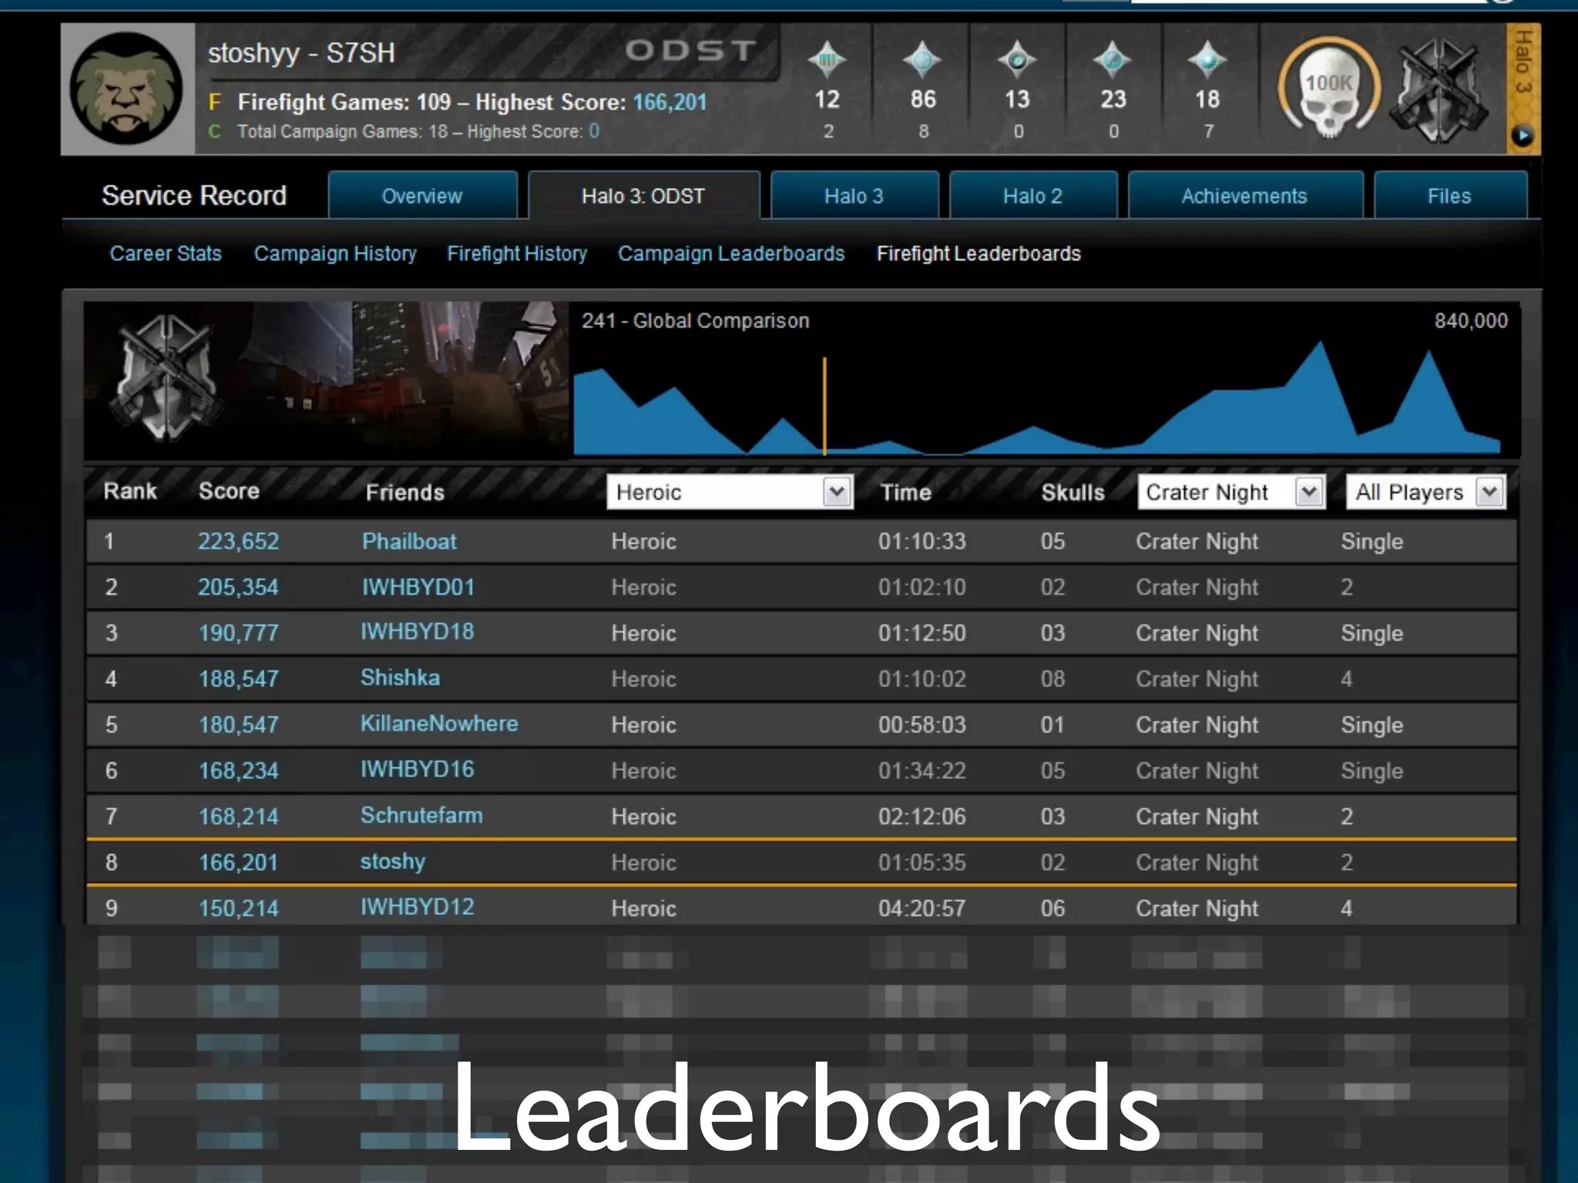
Task: Click the crossed rifles badge in header
Action: coord(1439,90)
